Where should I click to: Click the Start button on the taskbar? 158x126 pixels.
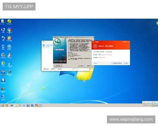pos(2,105)
